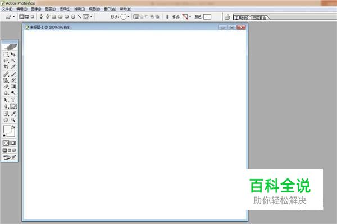The height and width of the screenshot is (224, 337).
Task: Choose Rectangle shape in options bar
Action: (54, 16)
